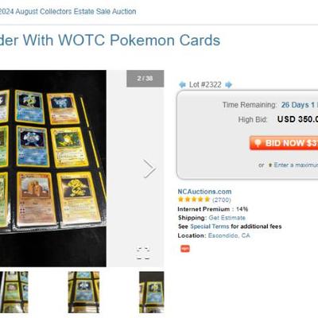Open the Special Terms link
This screenshot has width=318, height=318.
tap(209, 227)
